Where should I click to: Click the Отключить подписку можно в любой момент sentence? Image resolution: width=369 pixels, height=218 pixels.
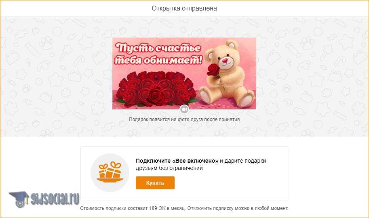[x=238, y=208]
